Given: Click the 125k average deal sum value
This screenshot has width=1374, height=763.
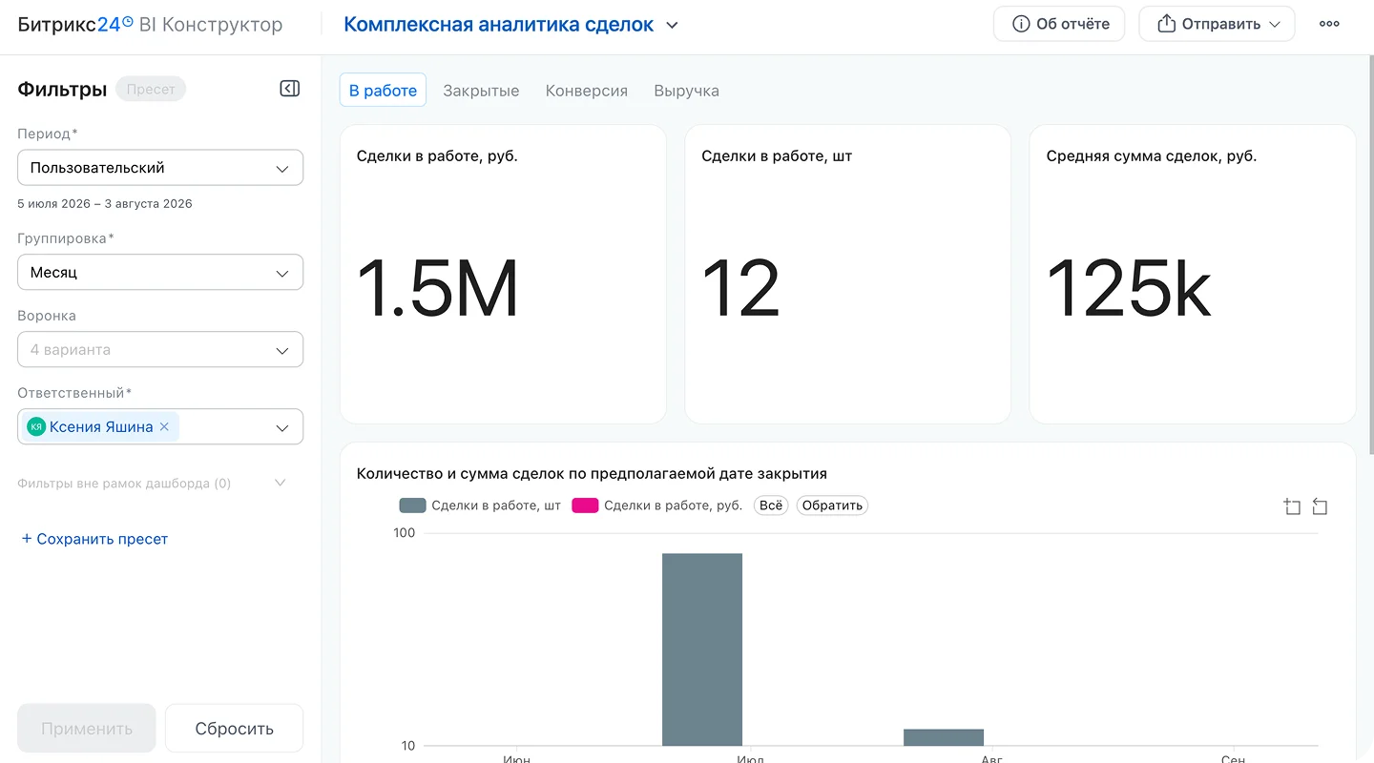Looking at the screenshot, I should [x=1129, y=288].
